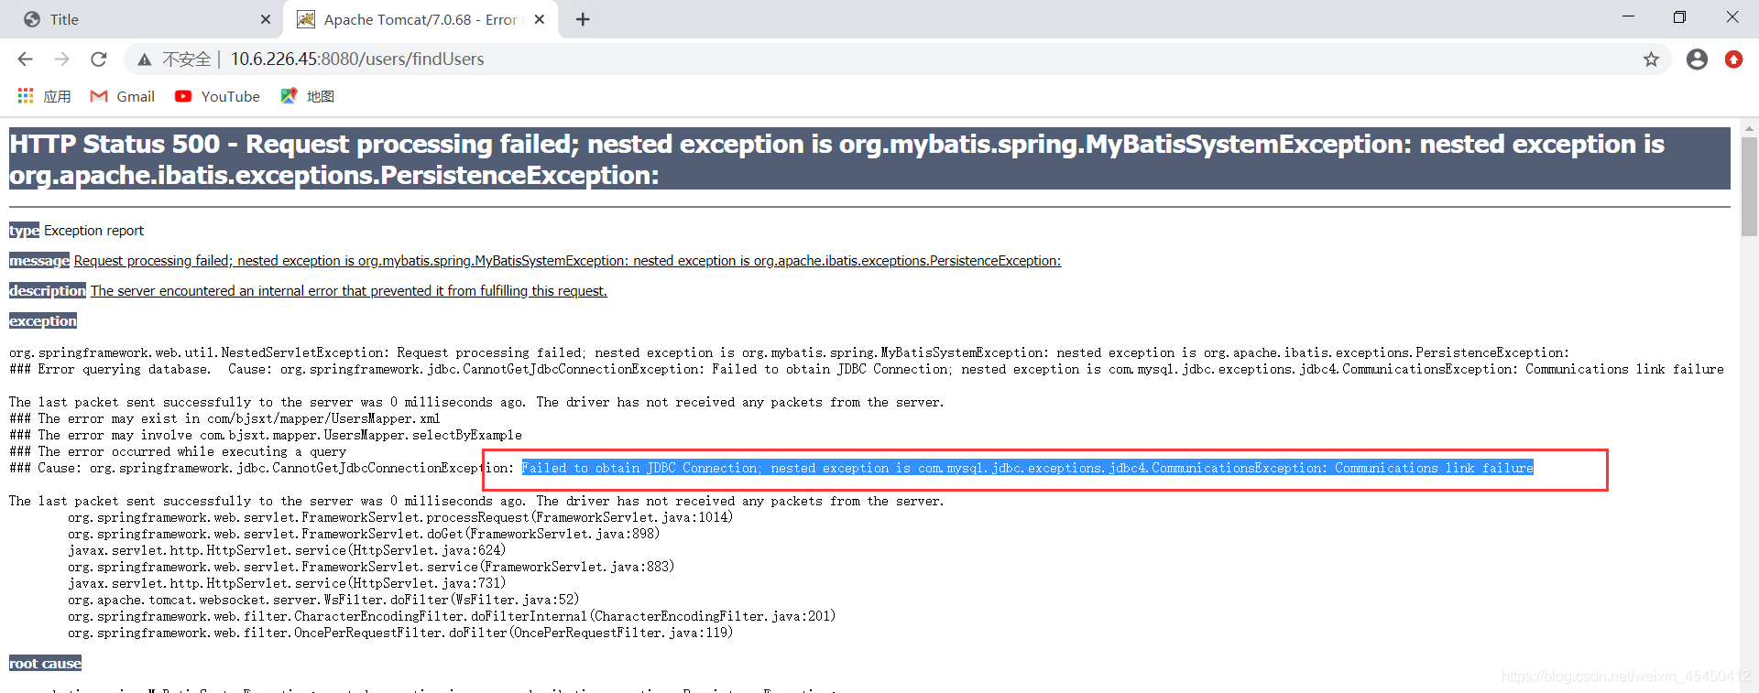Viewport: 1759px width, 693px height.
Task: Click the browser forward arrow
Action: [61, 59]
